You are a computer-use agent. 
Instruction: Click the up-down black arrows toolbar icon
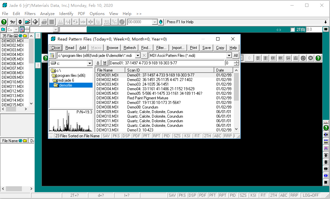pyautogui.click(x=20, y=22)
